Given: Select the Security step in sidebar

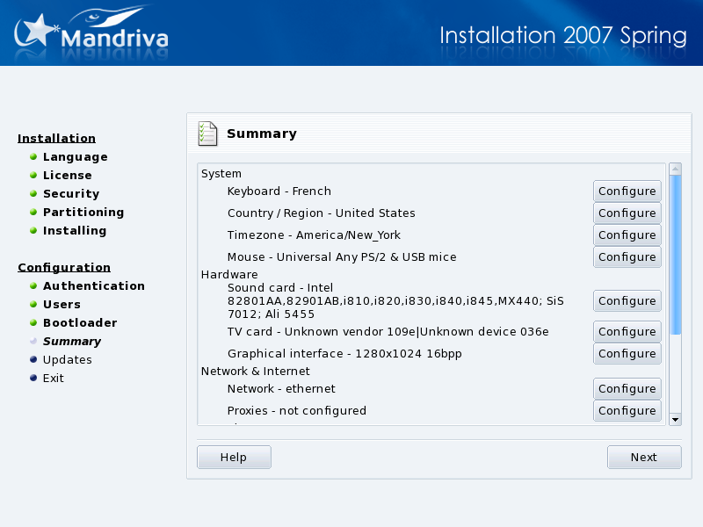Looking at the screenshot, I should 71,194.
